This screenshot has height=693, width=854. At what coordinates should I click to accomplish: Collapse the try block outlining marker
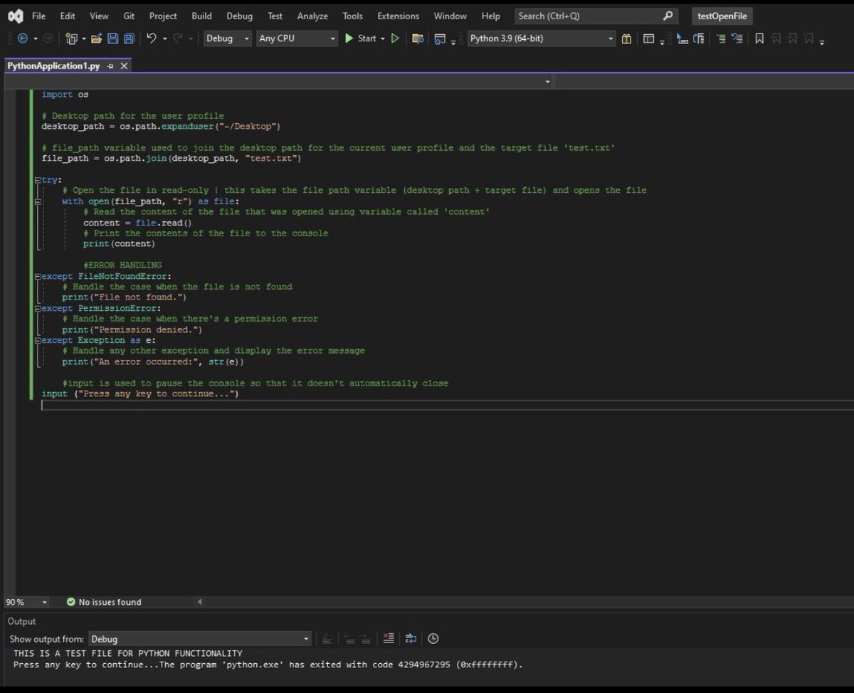(37, 180)
